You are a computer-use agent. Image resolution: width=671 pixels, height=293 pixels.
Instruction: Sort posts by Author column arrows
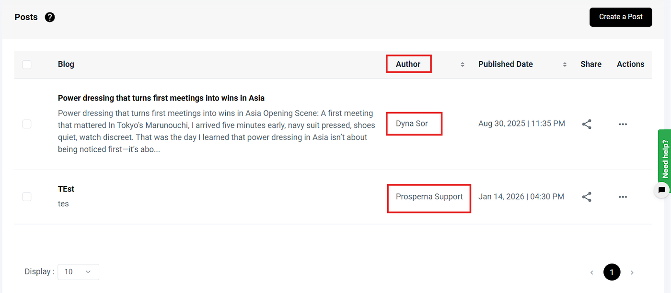pyautogui.click(x=463, y=64)
